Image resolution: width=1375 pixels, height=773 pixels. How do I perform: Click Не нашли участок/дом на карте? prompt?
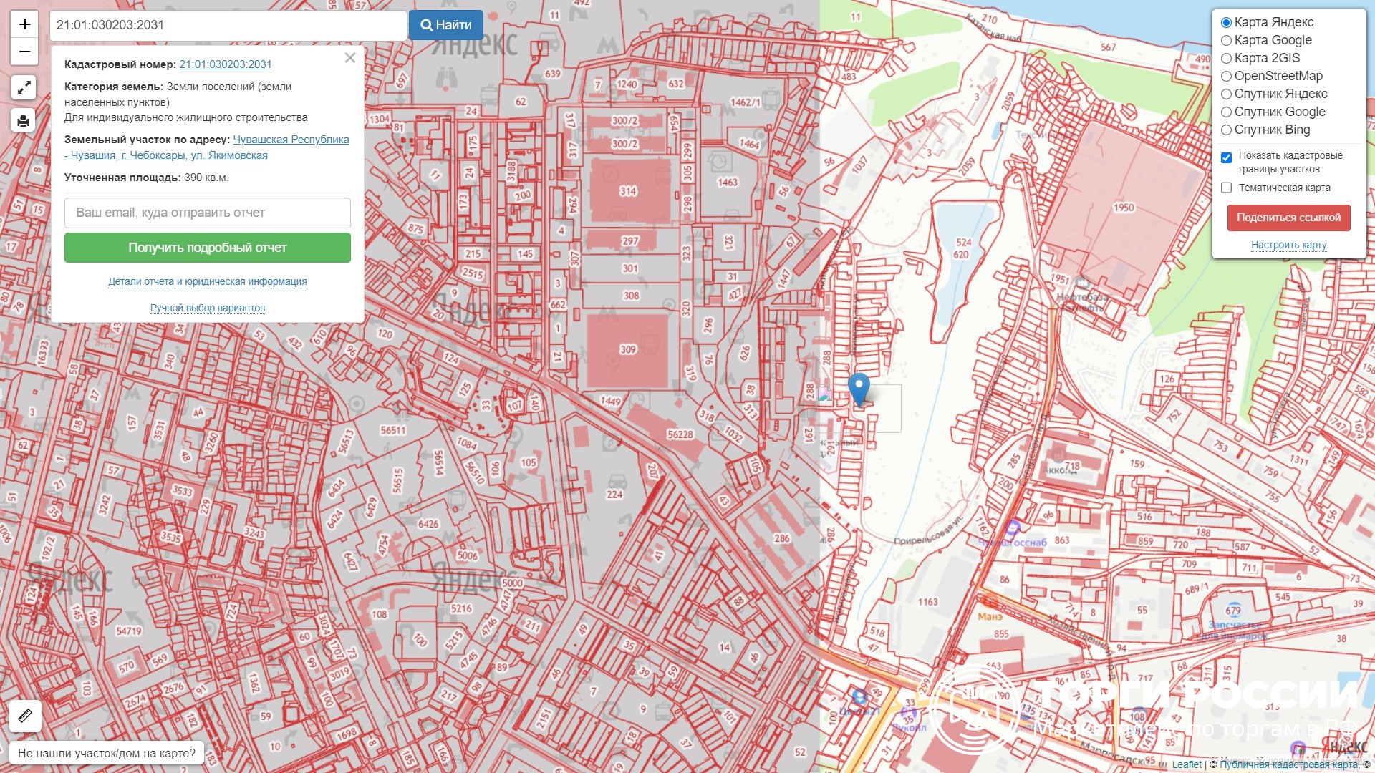pos(107,753)
